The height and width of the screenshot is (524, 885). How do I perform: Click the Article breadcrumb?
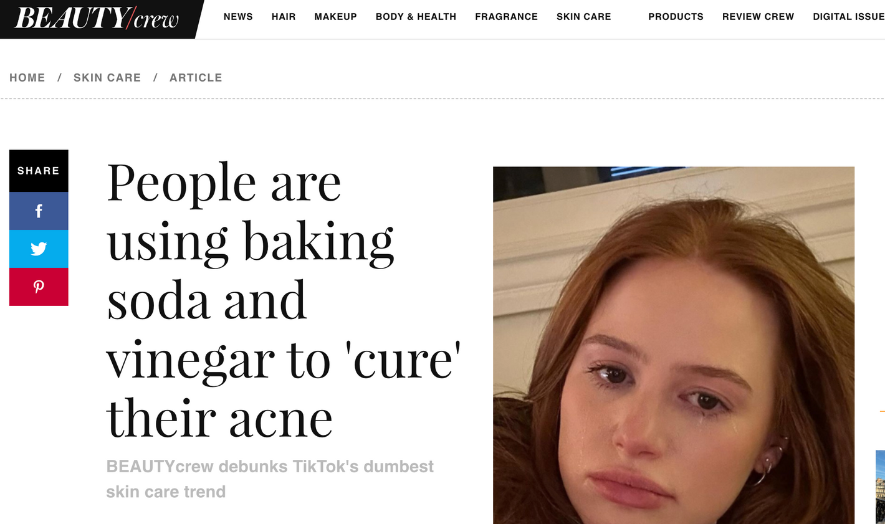point(196,78)
